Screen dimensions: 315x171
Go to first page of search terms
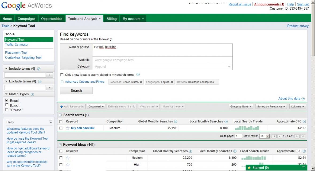pos(274,136)
